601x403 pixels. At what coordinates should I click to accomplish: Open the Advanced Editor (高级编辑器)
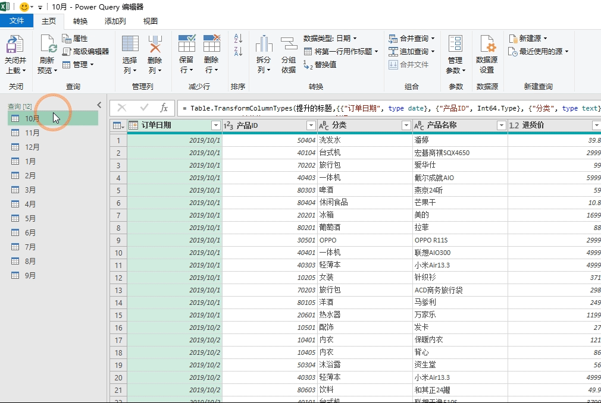pos(86,51)
